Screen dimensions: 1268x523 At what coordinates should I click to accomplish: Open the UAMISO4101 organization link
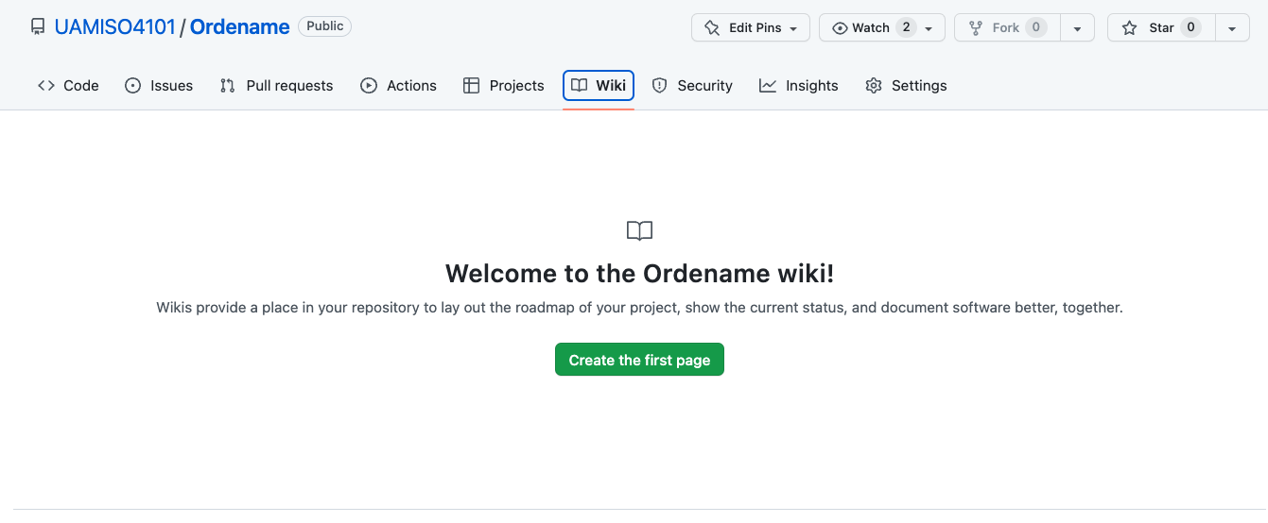pyautogui.click(x=115, y=27)
